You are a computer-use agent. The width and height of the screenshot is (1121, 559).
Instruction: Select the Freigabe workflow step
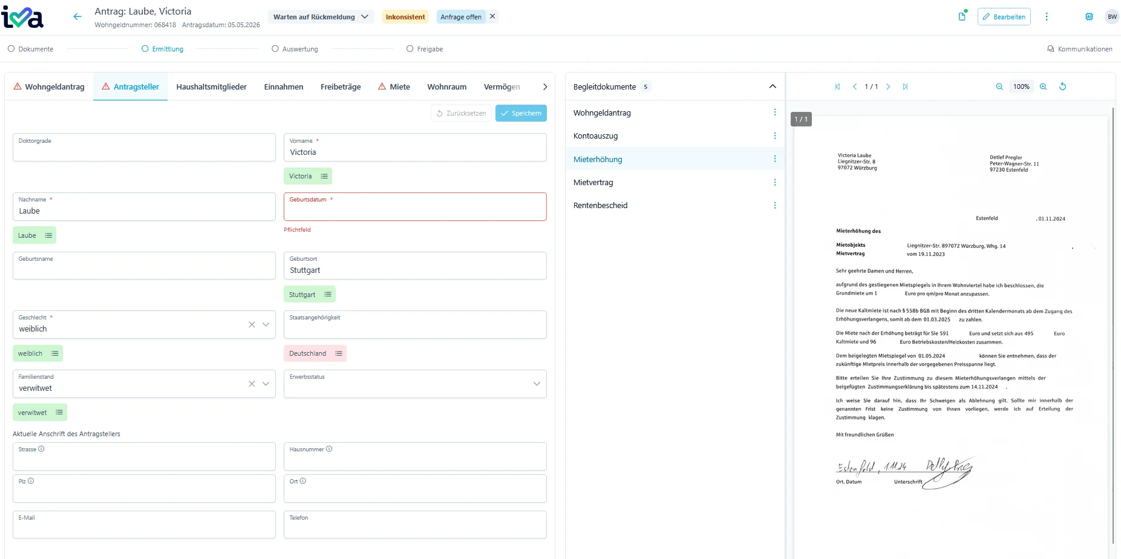(425, 49)
